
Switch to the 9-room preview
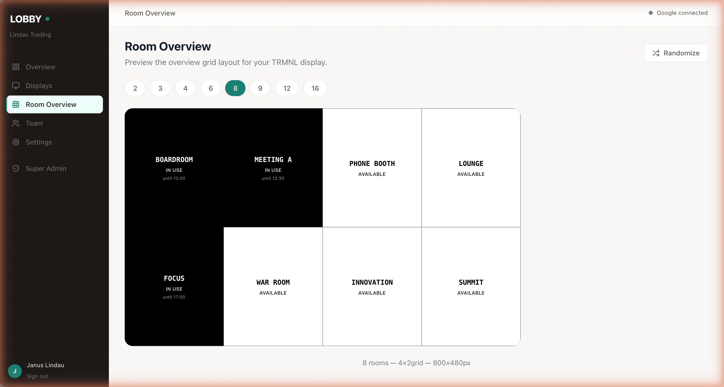[260, 88]
